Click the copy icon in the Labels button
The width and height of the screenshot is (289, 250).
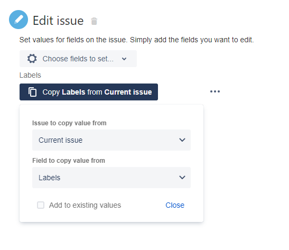(32, 92)
